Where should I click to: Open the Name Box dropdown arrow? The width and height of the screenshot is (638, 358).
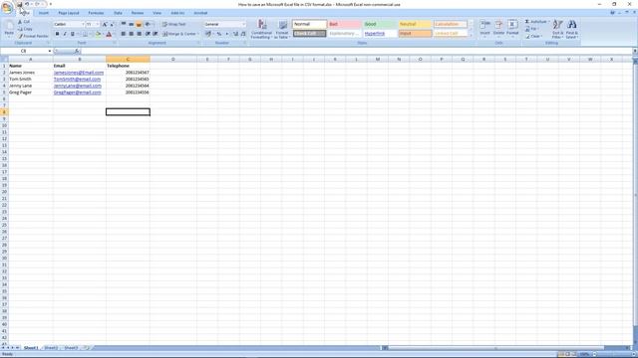pos(50,51)
